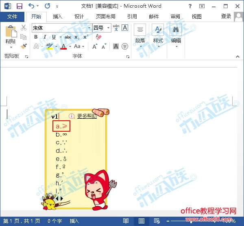Switch to Print Layout view icon
Image resolution: width=244 pixels, height=226 pixels.
coord(141,221)
